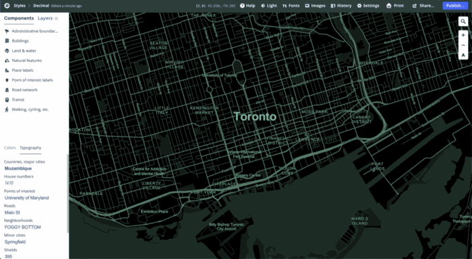Click the Administrative boundaries flag icon
The height and width of the screenshot is (259, 472).
point(7,31)
